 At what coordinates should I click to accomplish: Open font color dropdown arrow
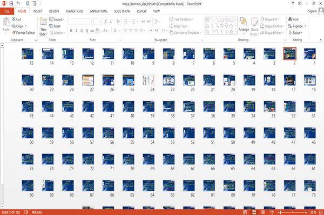119,31
